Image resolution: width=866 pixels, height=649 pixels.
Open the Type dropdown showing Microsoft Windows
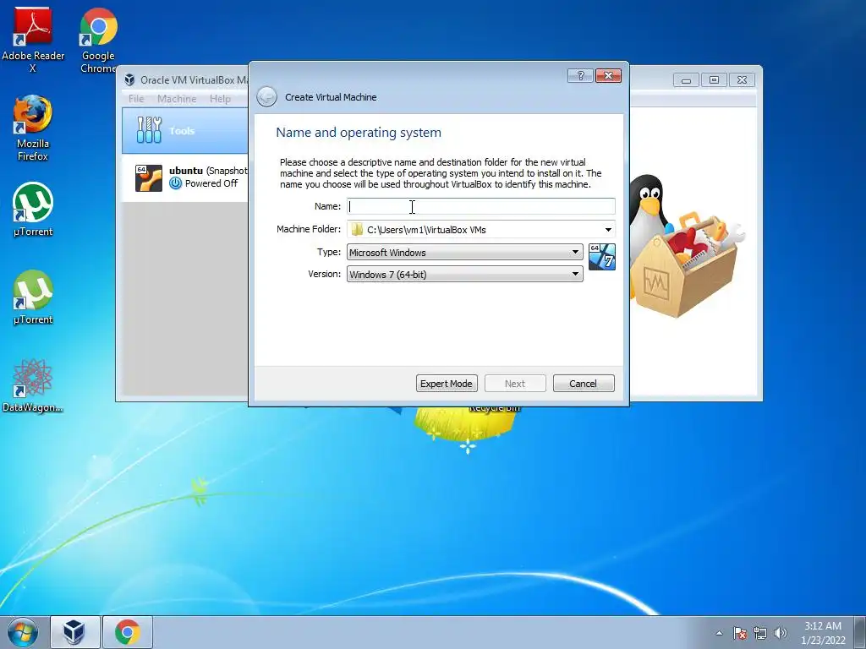(464, 252)
